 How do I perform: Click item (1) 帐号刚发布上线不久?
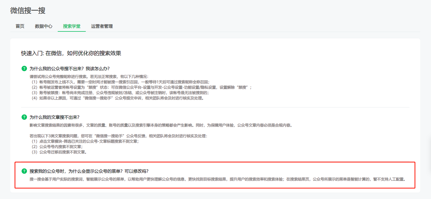pos(121,82)
